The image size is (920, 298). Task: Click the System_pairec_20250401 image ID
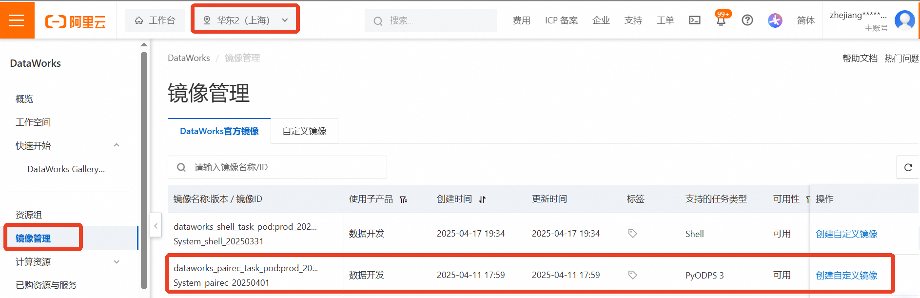coord(221,283)
